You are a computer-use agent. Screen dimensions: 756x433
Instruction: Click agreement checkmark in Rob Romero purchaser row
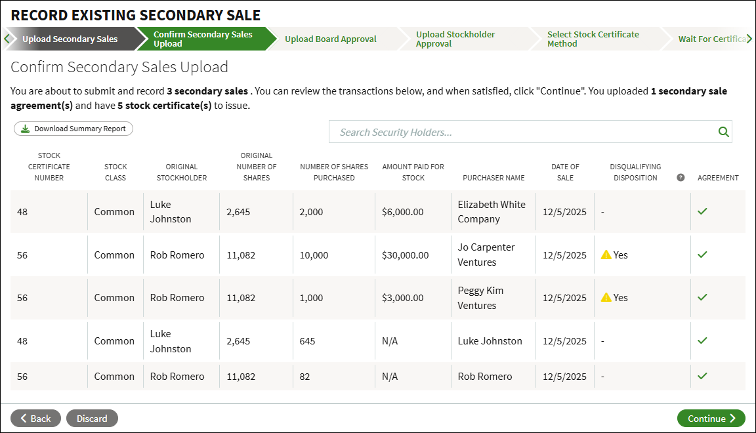click(x=702, y=376)
